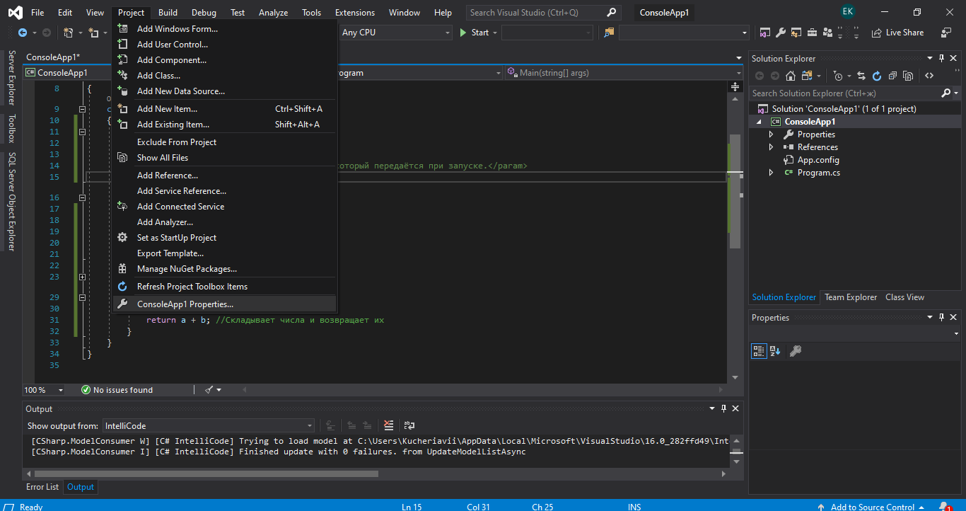The width and height of the screenshot is (966, 511).
Task: Toggle pin on Output panel
Action: [723, 409]
